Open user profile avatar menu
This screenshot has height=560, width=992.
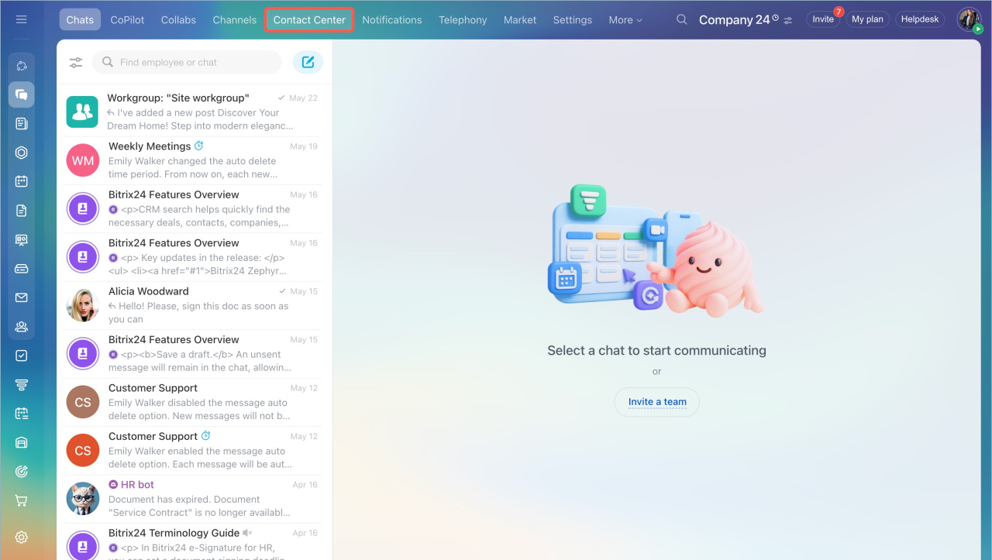tap(969, 19)
